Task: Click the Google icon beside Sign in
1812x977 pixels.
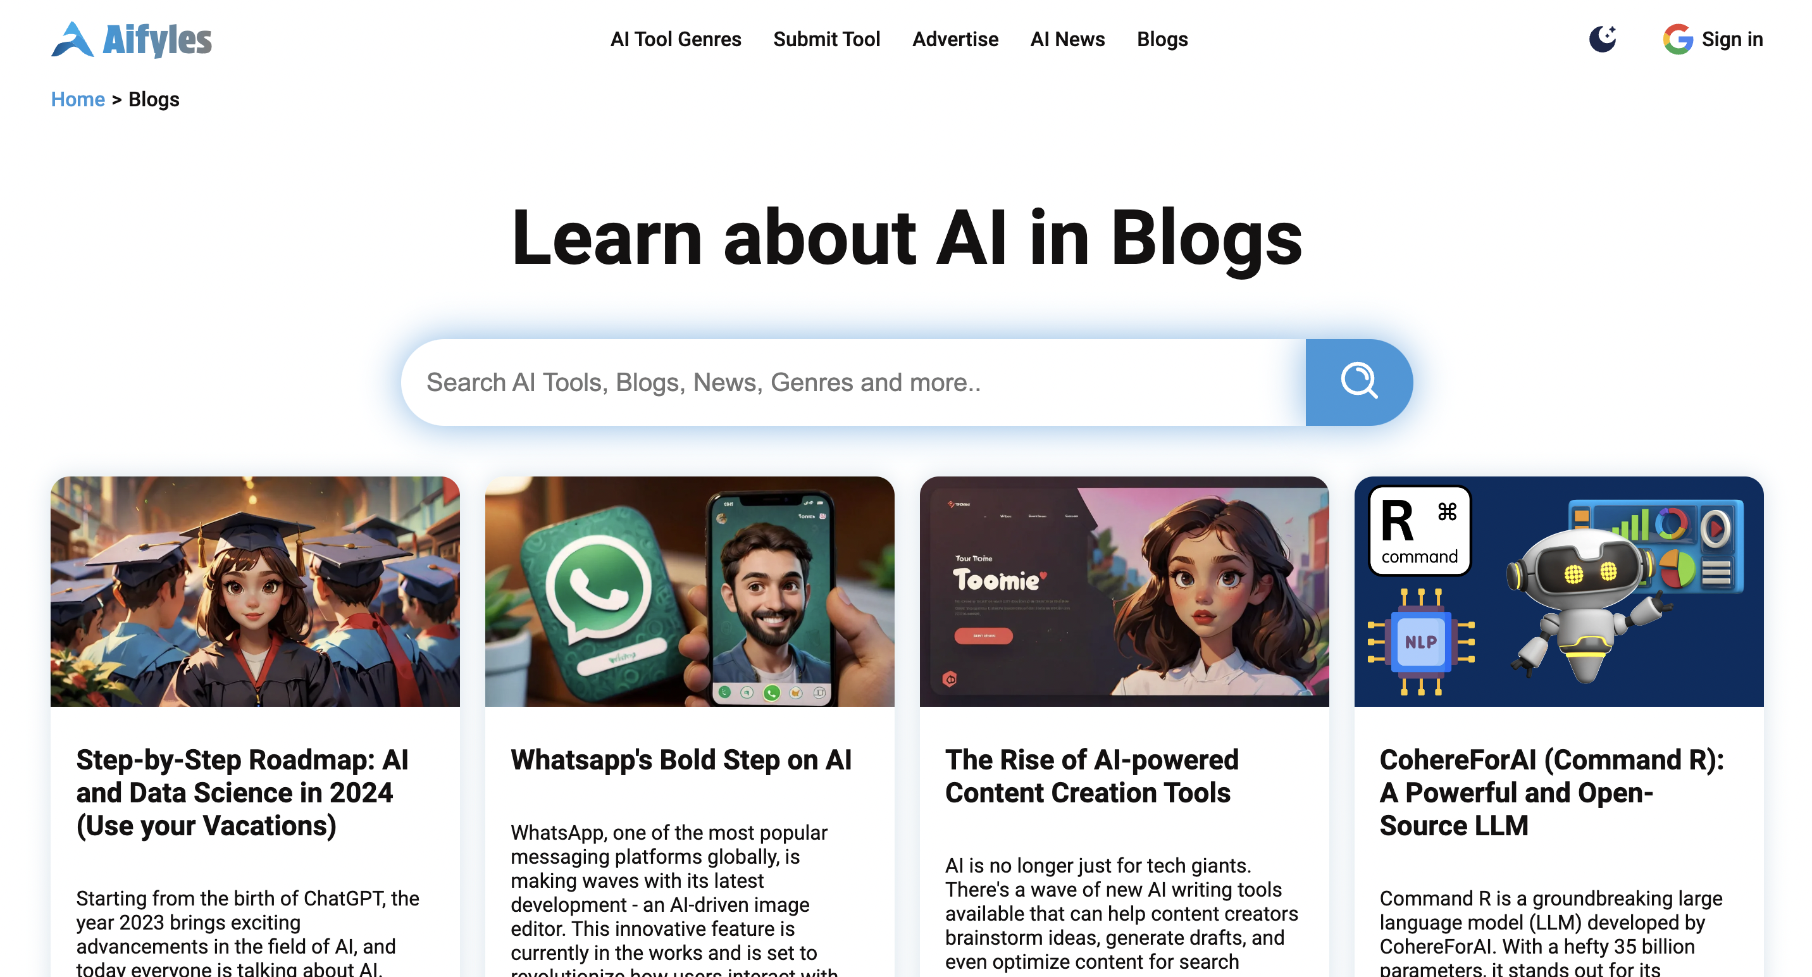Action: click(x=1678, y=39)
